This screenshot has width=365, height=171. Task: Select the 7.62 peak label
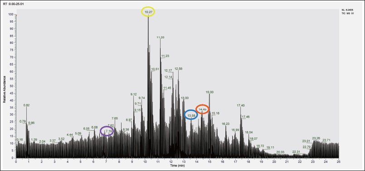pos(111,125)
